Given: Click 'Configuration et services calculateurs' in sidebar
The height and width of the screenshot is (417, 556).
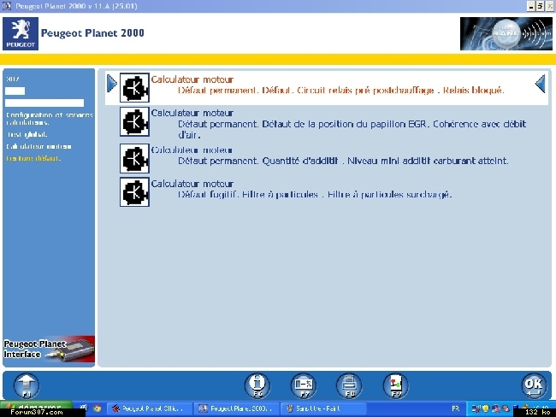Looking at the screenshot, I should click(x=50, y=119).
